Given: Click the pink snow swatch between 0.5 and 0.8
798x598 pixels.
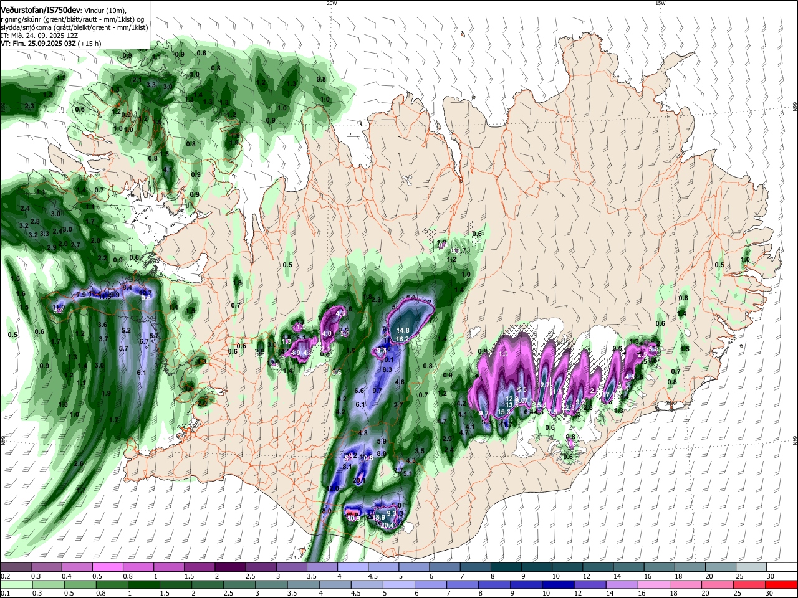Looking at the screenshot, I should tap(107, 567).
